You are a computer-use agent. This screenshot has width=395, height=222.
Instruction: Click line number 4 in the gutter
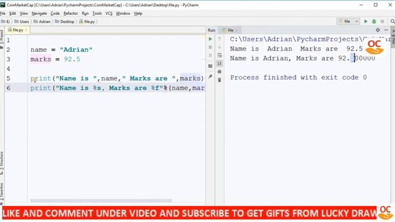pos(8,68)
